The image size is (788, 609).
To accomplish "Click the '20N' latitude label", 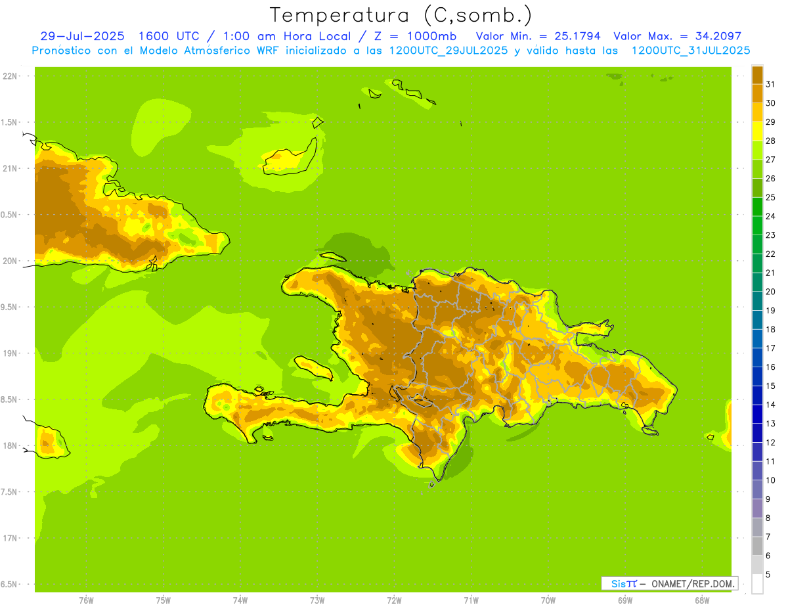I will coord(9,261).
